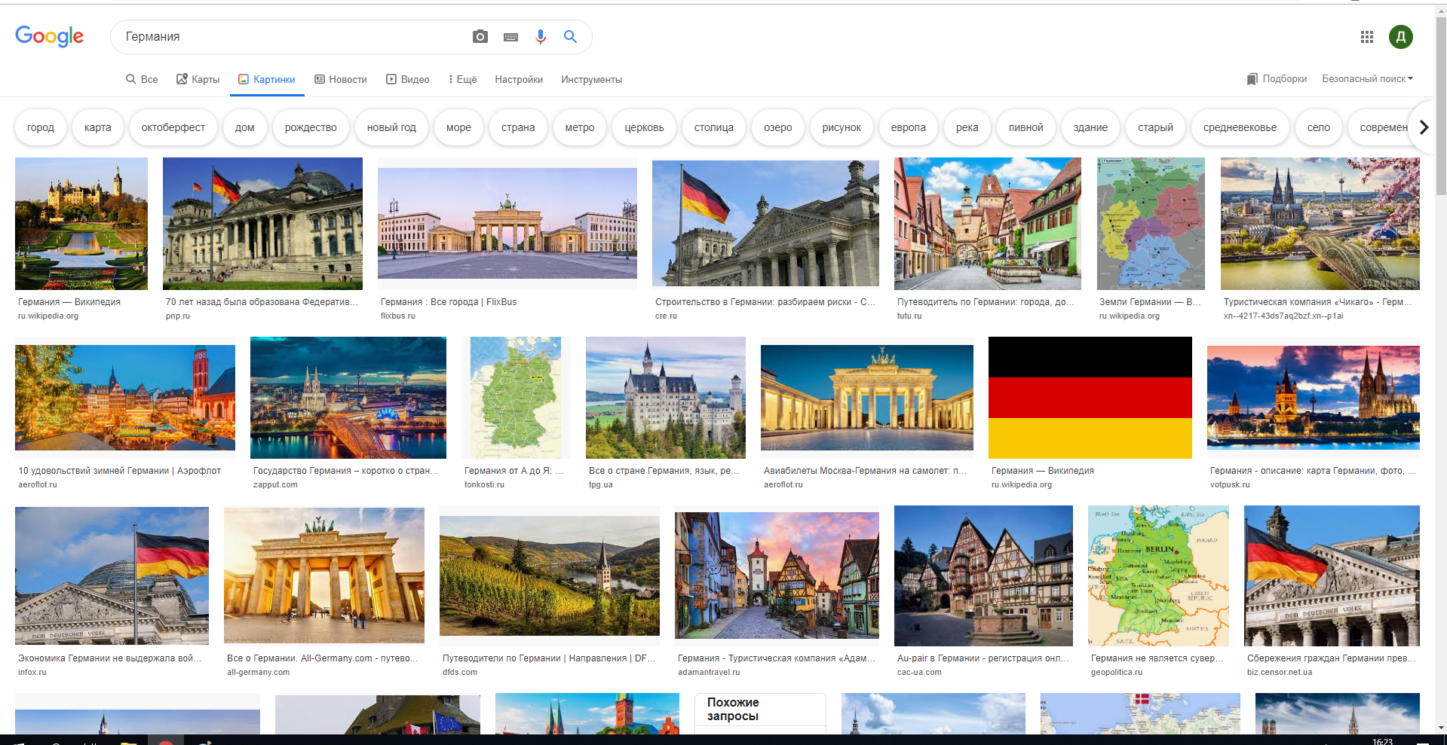Open the German flag Википедия thumbnail
Image resolution: width=1447 pixels, height=745 pixels.
pos(1090,398)
